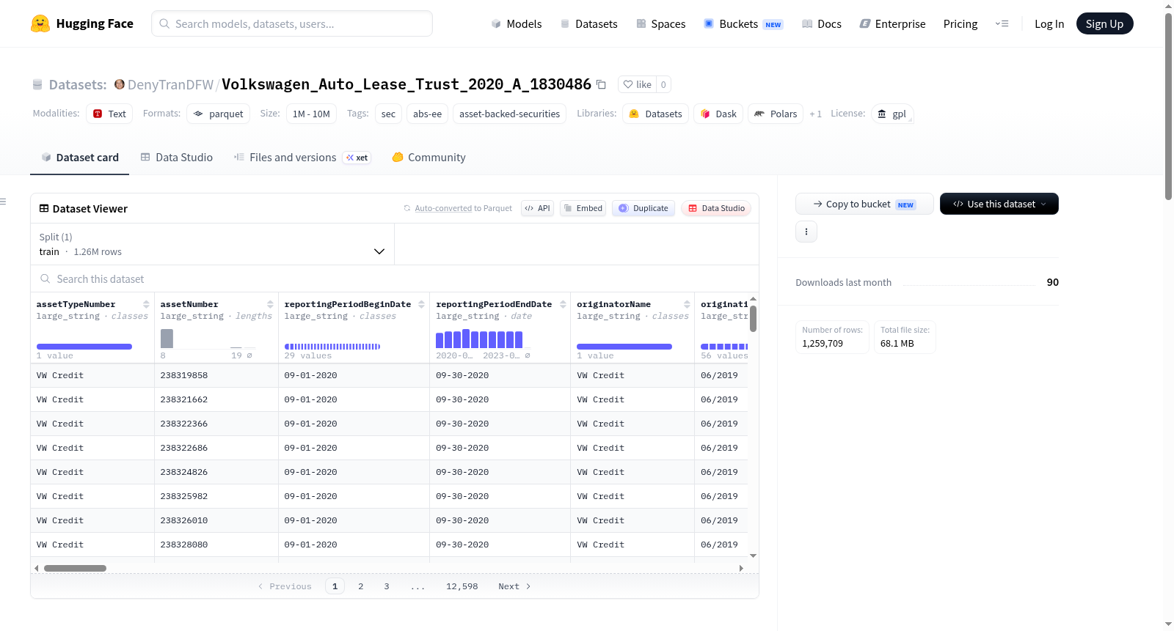Click the gpl license tag
This screenshot has width=1174, height=631.
click(x=892, y=114)
